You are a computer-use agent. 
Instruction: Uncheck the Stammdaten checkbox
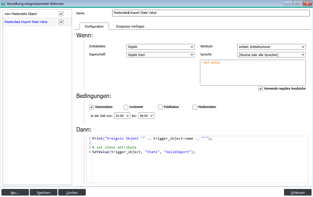pos(91,107)
